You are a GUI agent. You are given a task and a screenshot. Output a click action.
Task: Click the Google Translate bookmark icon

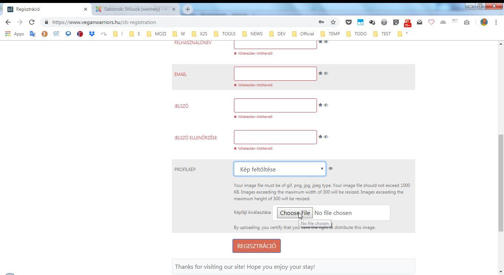point(33,34)
